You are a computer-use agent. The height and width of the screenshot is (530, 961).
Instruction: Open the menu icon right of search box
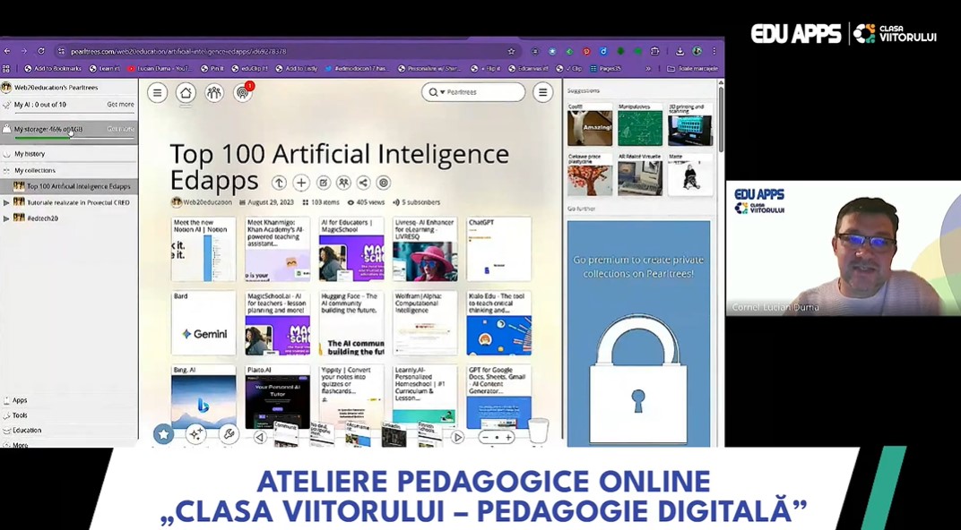tap(542, 92)
